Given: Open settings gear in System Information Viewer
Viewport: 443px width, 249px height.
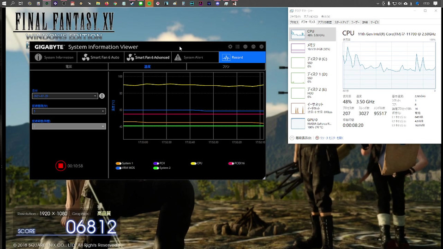Looking at the screenshot, I should [x=230, y=47].
